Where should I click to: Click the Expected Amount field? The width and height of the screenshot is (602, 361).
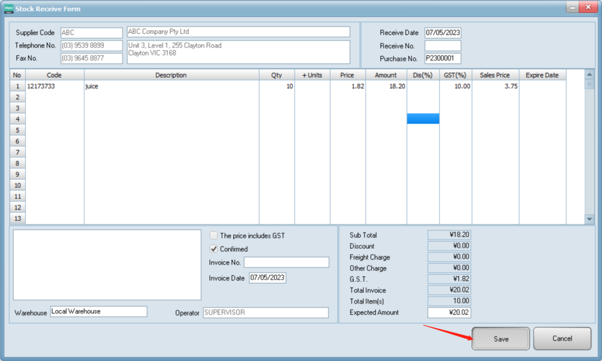coord(449,313)
